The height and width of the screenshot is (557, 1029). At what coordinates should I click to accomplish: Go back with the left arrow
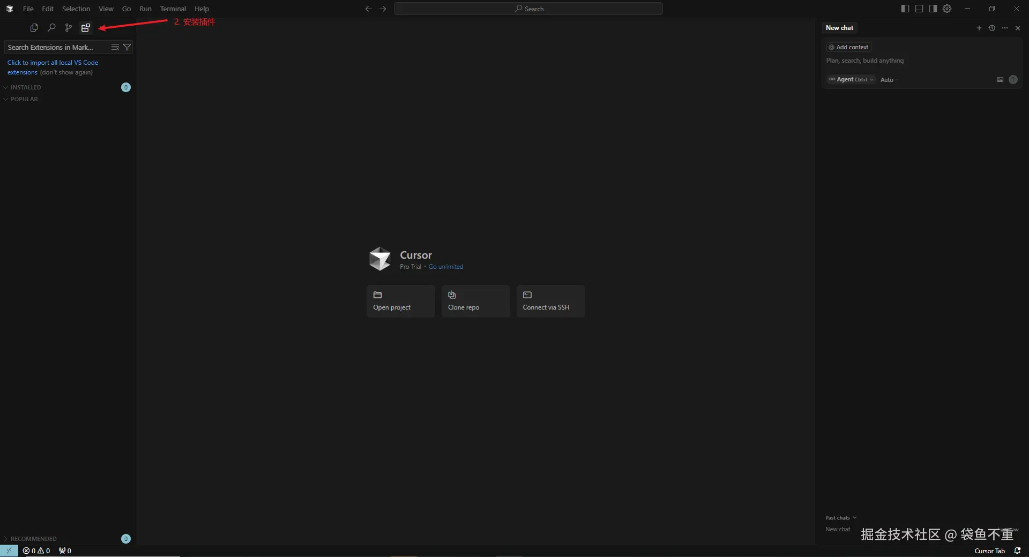[x=368, y=9]
